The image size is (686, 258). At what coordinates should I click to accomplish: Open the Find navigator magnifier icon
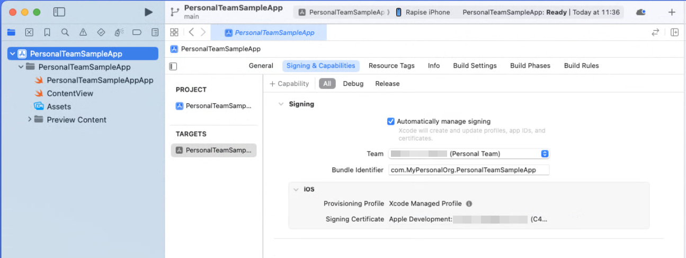point(65,32)
